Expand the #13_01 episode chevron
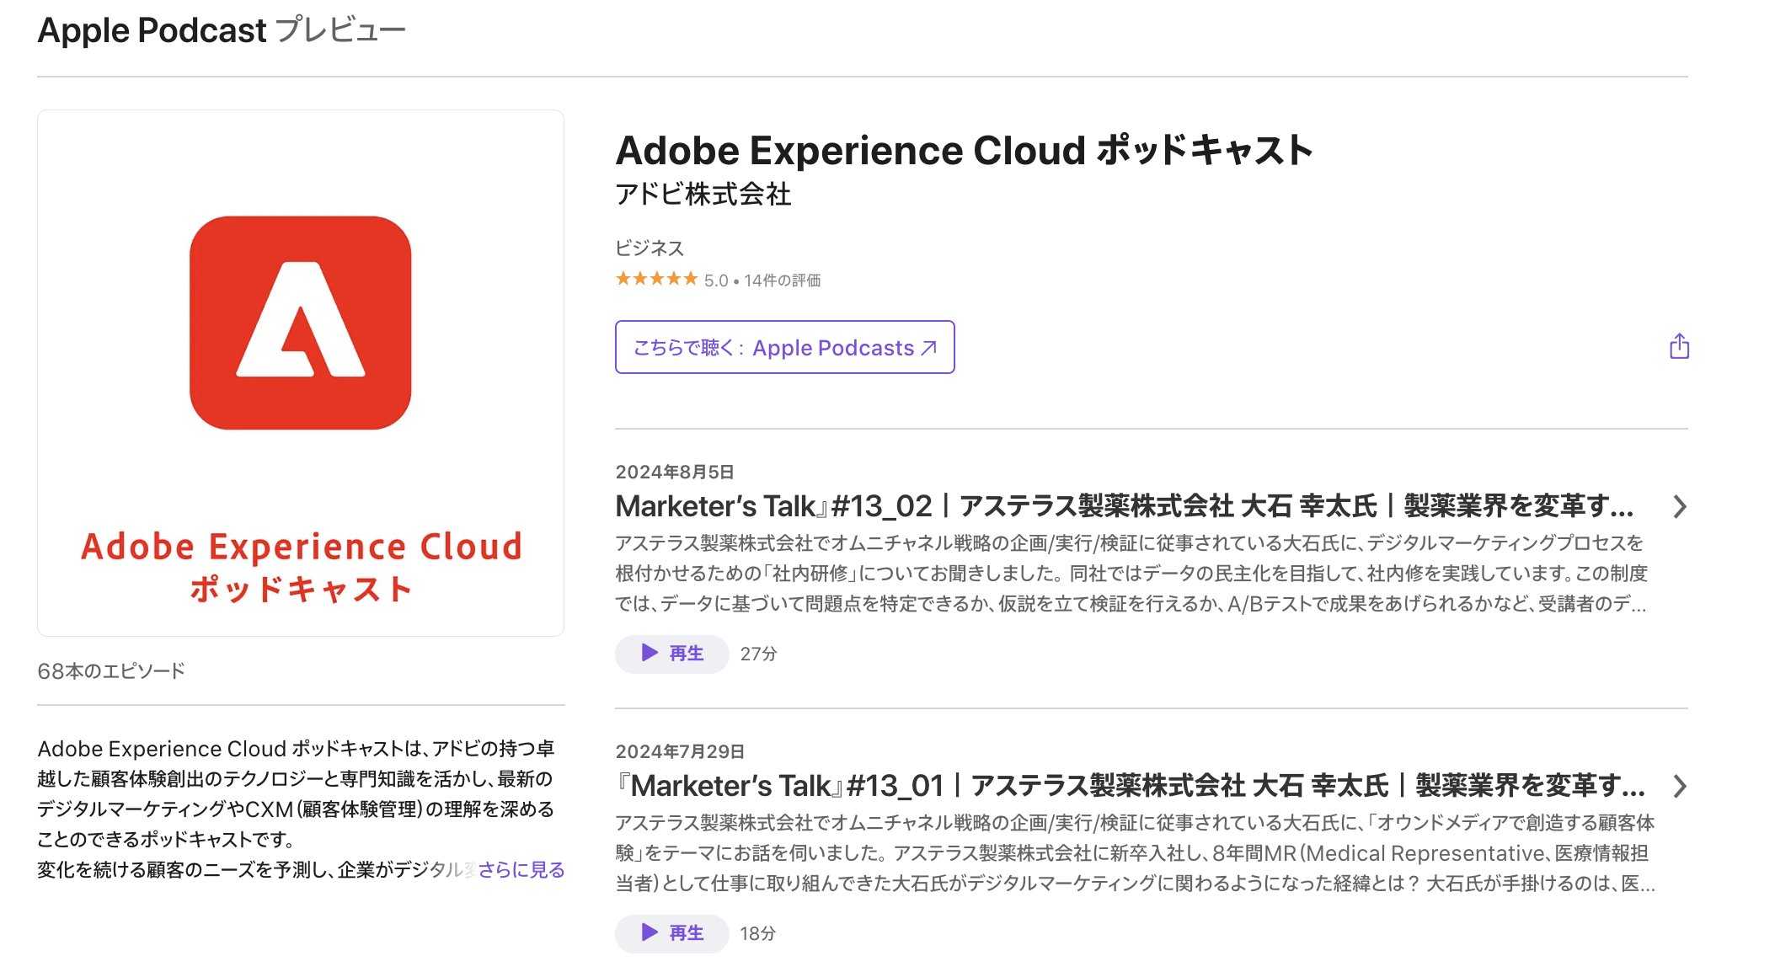Viewport: 1791px width, 972px height. click(x=1679, y=786)
